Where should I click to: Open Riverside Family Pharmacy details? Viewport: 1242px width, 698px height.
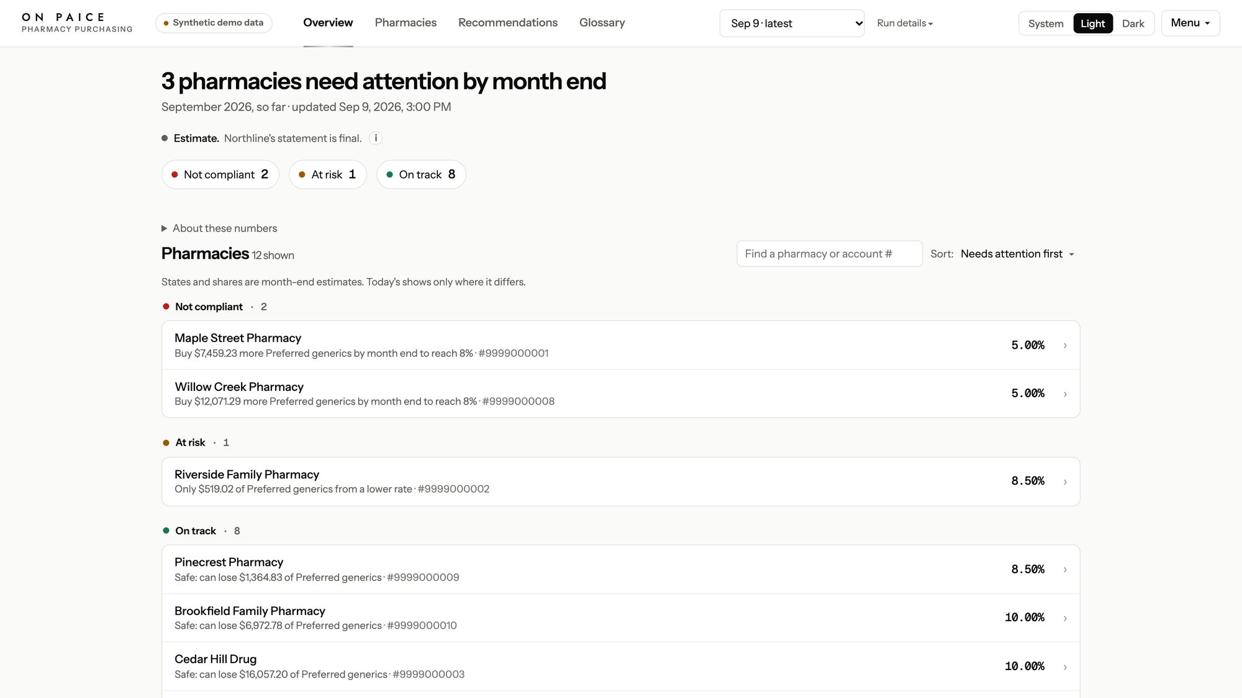(620, 481)
